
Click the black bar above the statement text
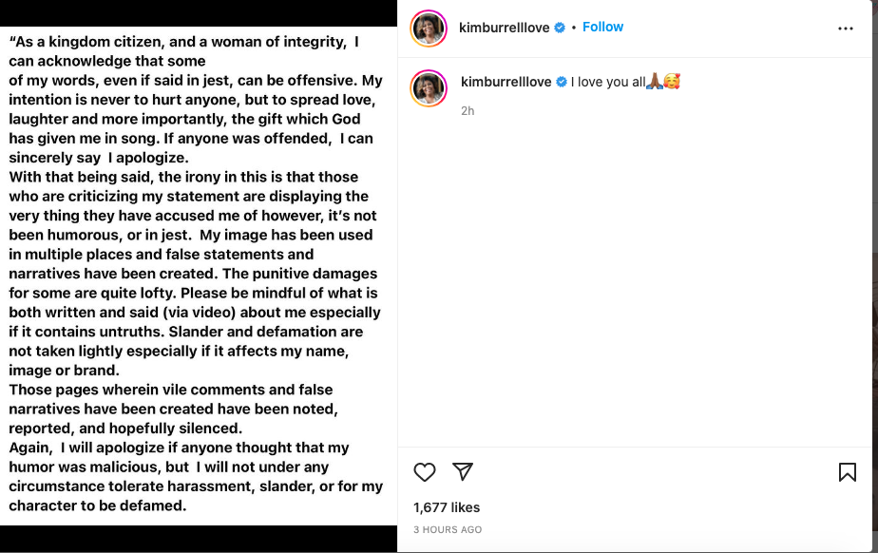(198, 12)
